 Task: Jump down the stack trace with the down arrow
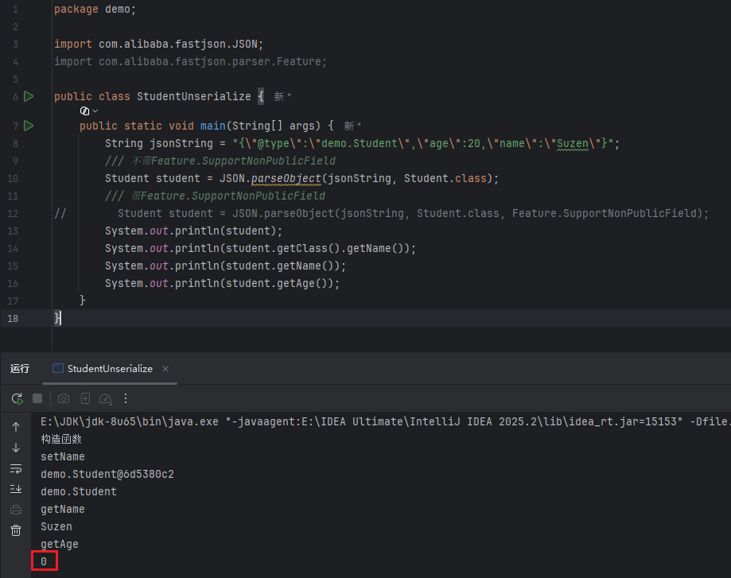(x=16, y=448)
